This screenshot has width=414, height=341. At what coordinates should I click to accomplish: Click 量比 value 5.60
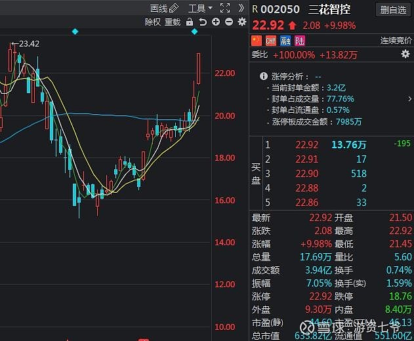tap(403, 257)
